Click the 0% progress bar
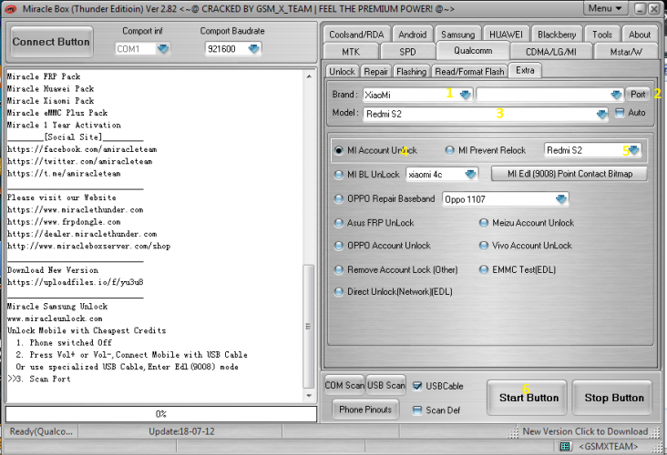667x455 pixels. [x=161, y=414]
